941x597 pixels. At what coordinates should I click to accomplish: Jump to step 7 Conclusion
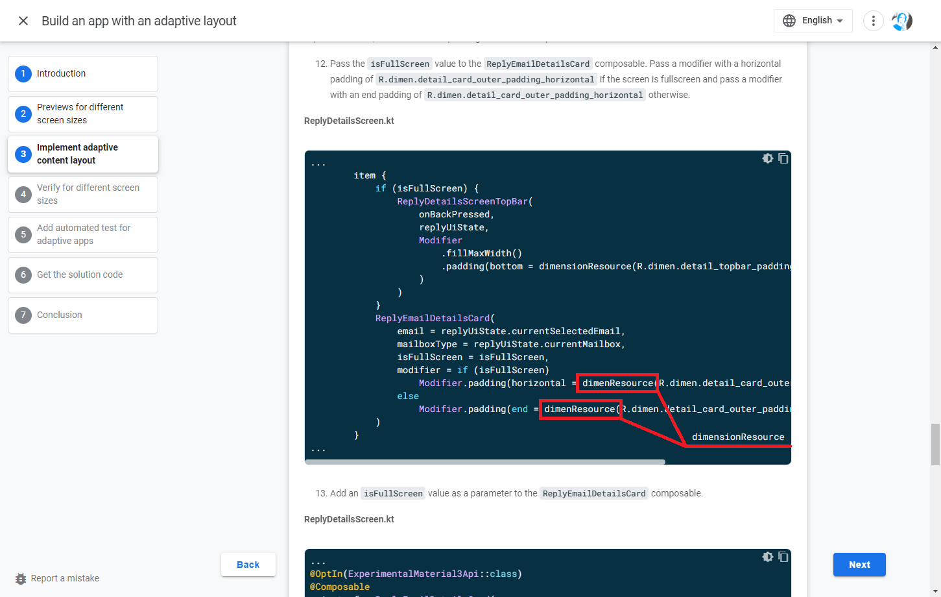coord(83,315)
